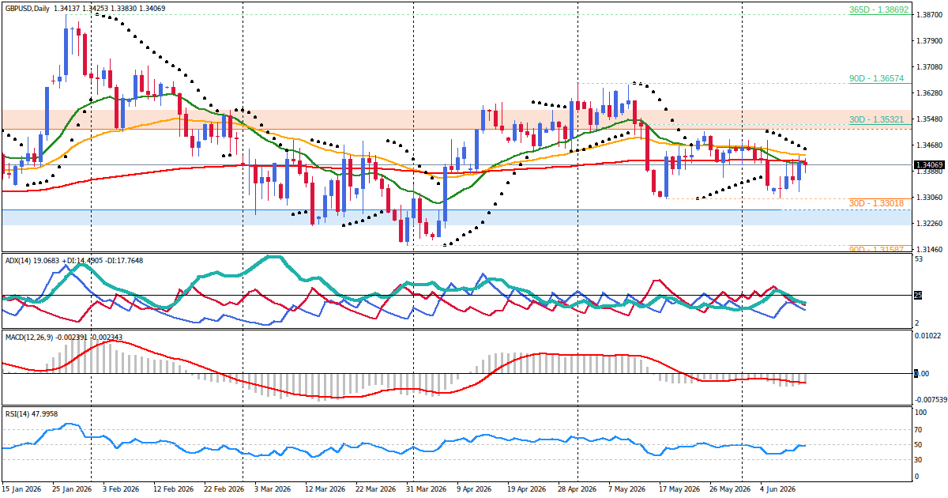Click the MACD(12,26,9) indicator label

pos(31,337)
